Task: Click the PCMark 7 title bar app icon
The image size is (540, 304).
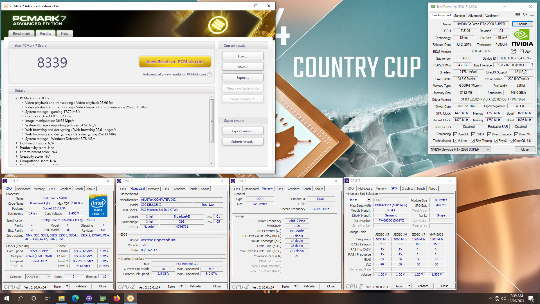Action: [6, 6]
